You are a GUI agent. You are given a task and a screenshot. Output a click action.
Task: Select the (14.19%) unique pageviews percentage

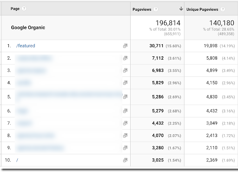227,46
